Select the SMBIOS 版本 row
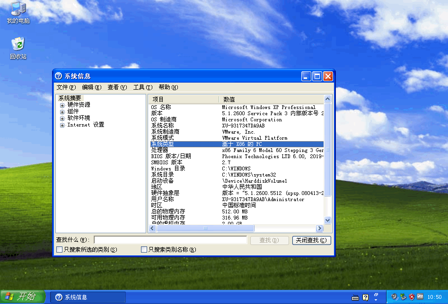The image size is (448, 304). tap(237, 162)
